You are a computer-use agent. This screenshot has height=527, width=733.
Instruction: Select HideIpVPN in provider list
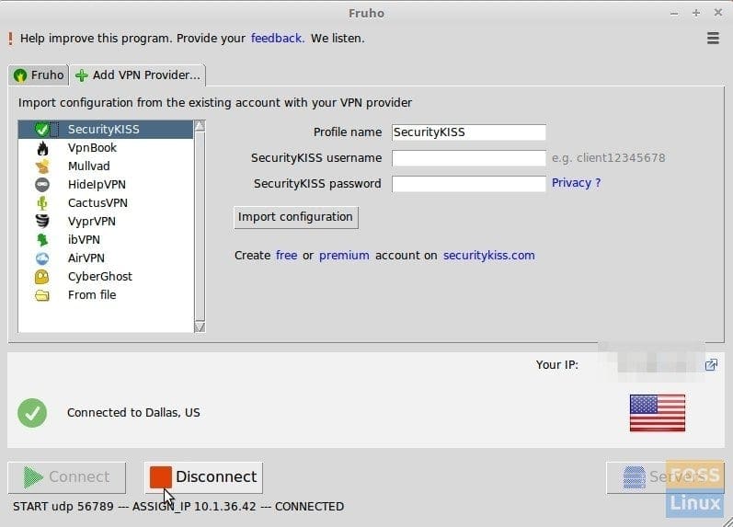click(x=106, y=185)
